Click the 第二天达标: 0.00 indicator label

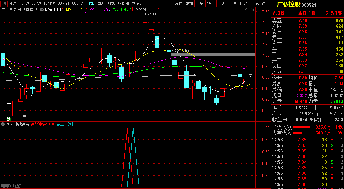point(71,124)
